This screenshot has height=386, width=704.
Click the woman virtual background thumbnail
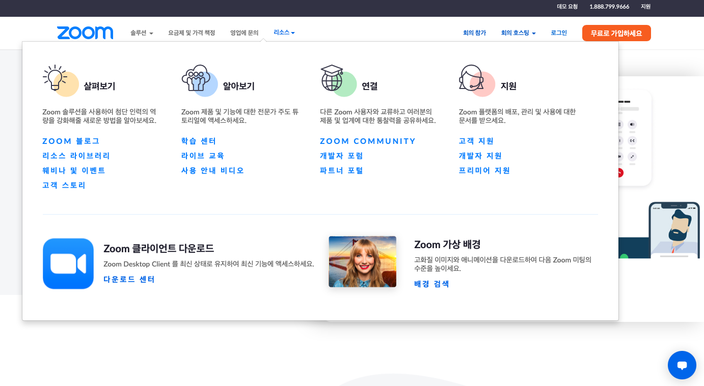click(x=362, y=261)
